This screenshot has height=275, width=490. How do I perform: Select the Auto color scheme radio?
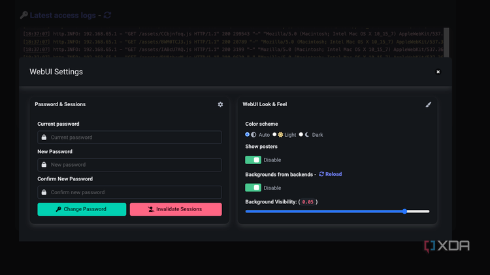pos(247,134)
